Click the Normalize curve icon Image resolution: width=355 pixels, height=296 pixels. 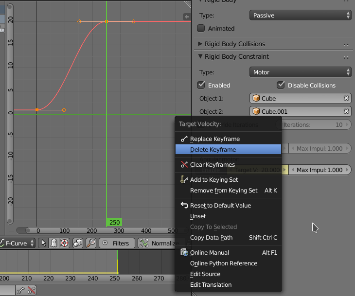point(144,244)
